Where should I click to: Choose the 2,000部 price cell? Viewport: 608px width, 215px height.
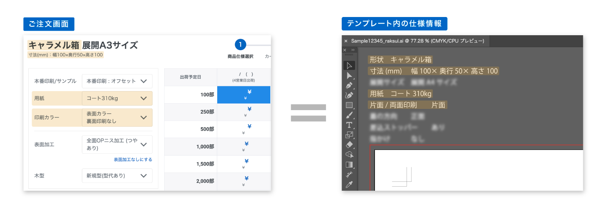(244, 181)
